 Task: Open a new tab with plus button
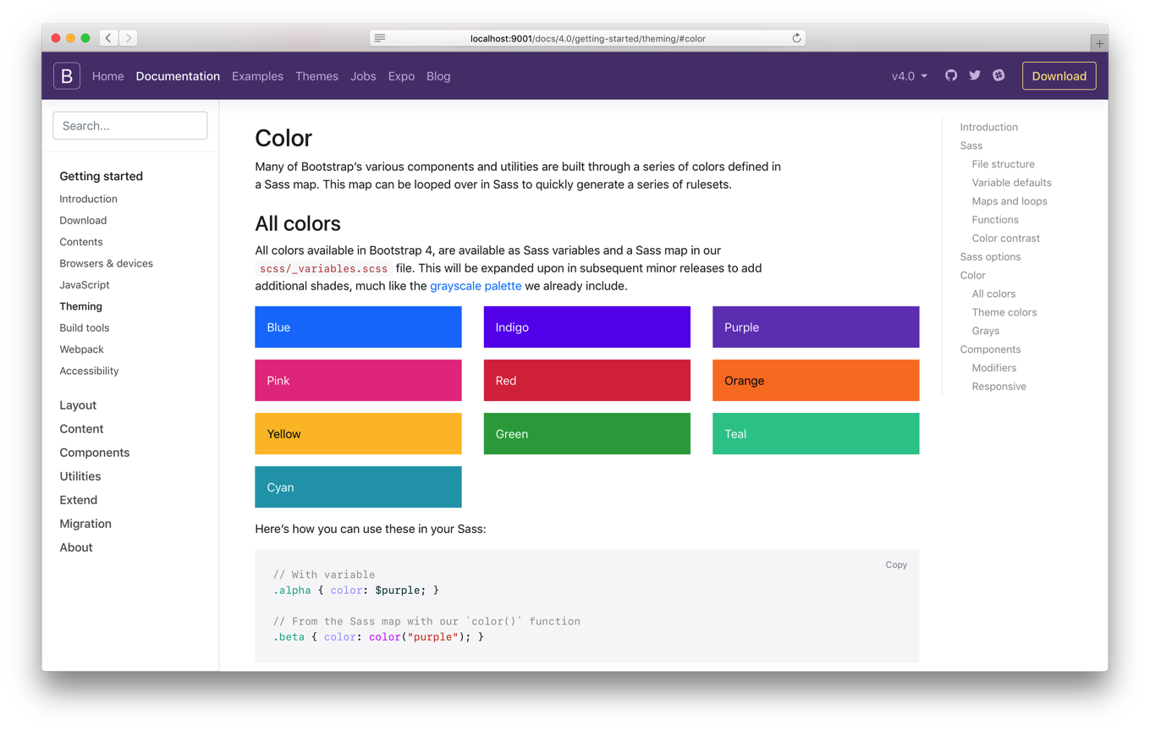pyautogui.click(x=1098, y=43)
